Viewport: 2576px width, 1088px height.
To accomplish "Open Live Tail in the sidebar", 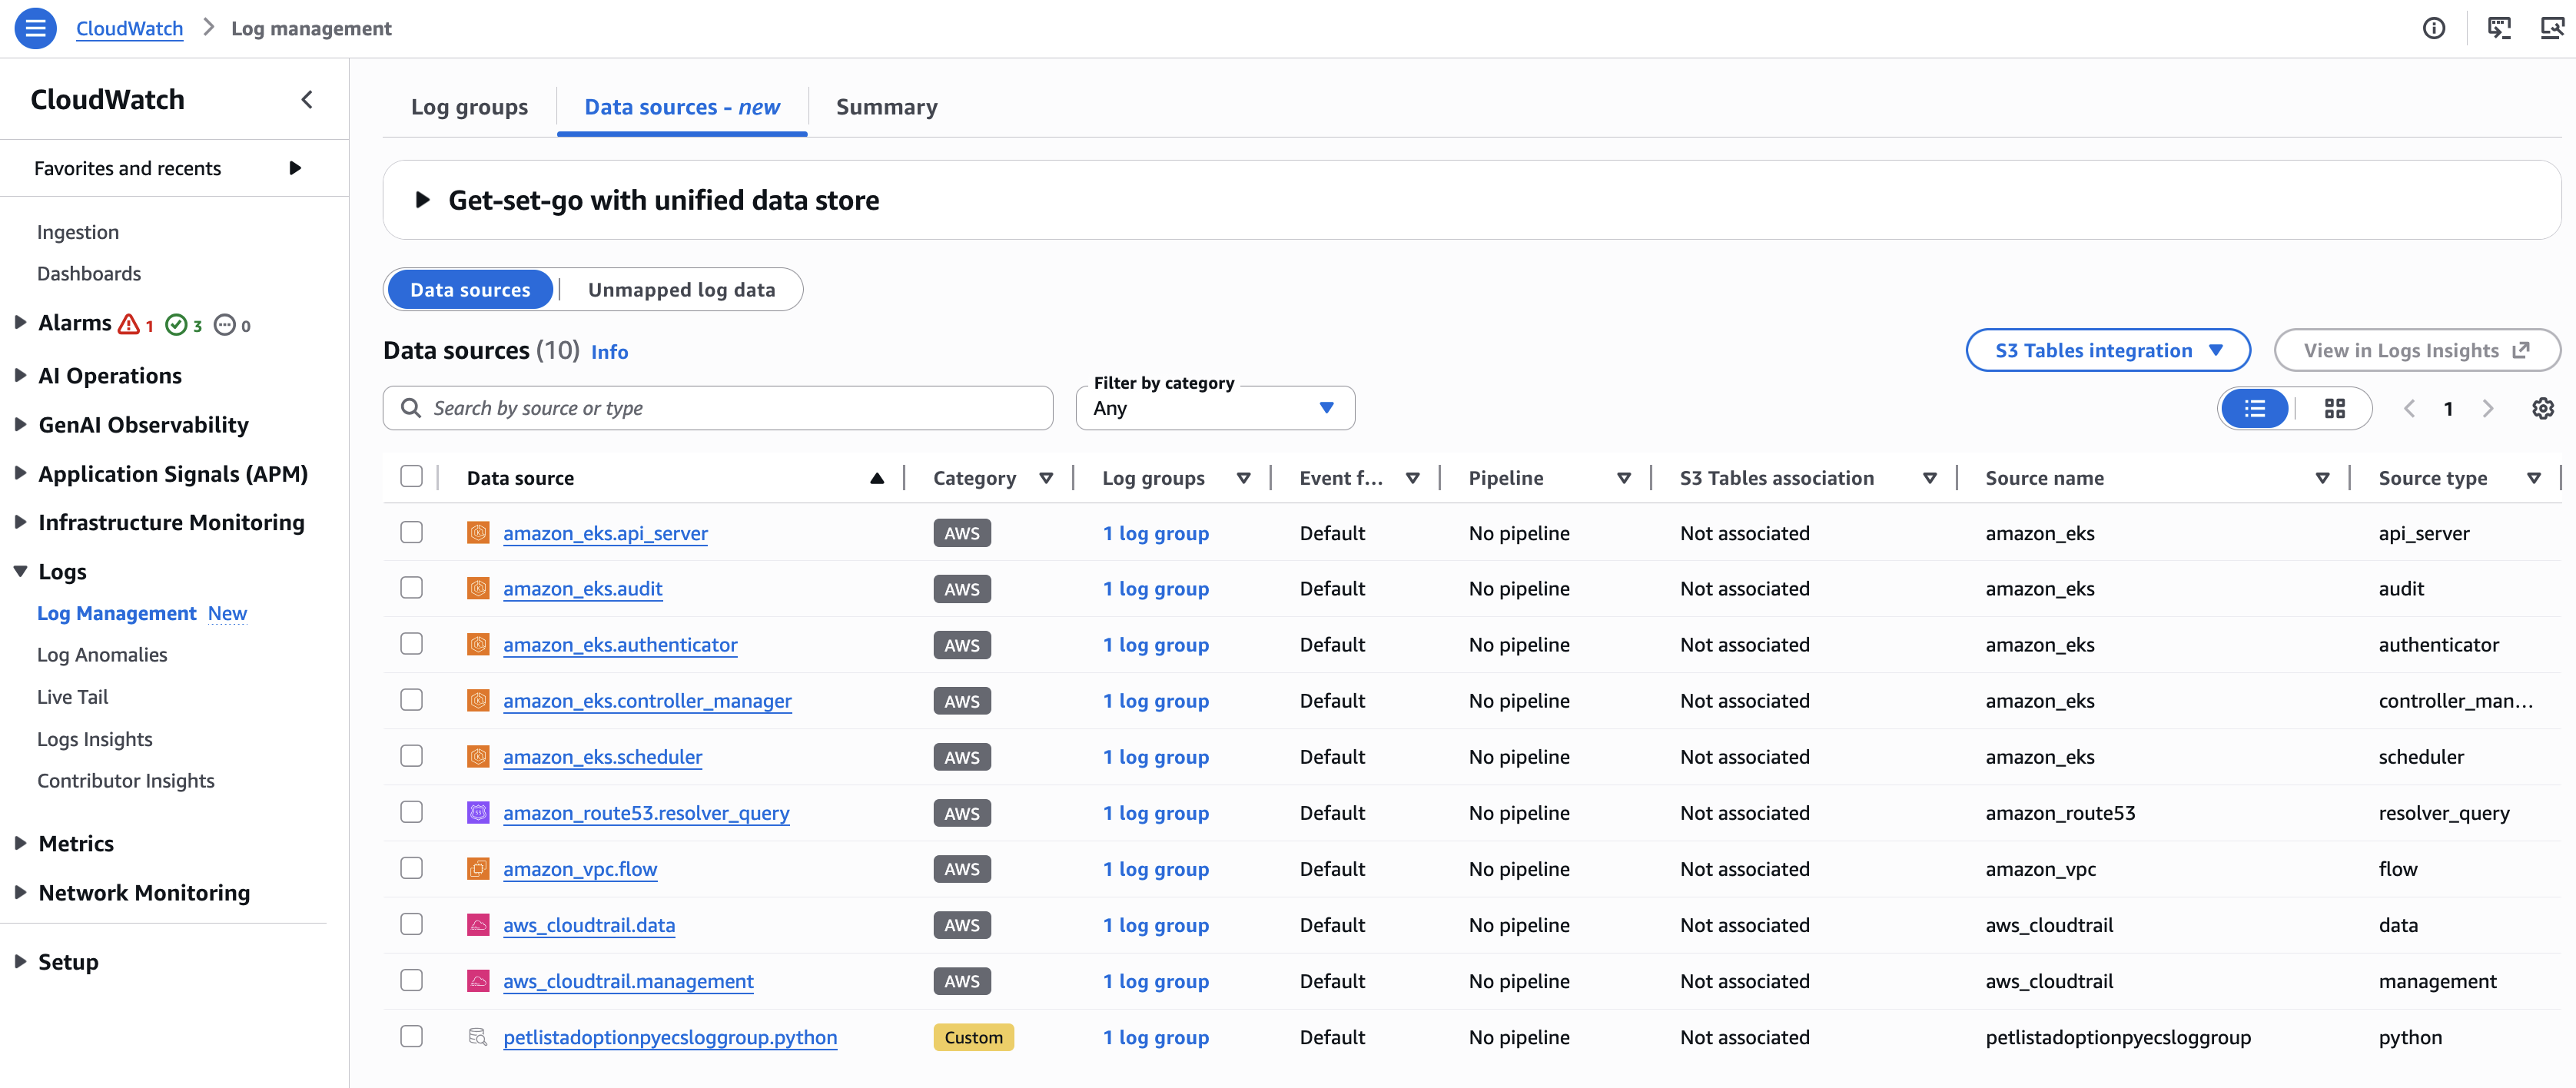I will (72, 697).
